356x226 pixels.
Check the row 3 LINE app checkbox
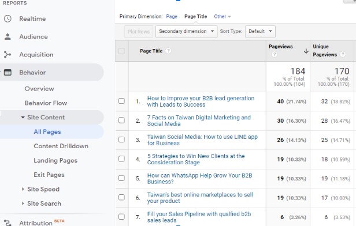[x=121, y=140]
